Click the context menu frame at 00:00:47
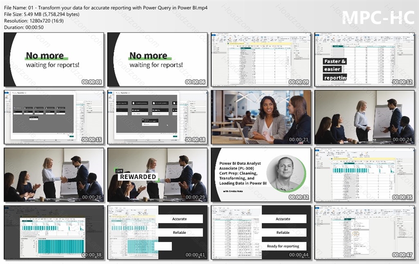Image resolution: width=419 pixels, height=264 pixels. click(x=365, y=232)
